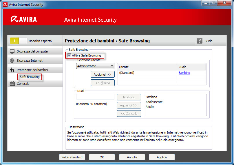Open the Bambino role link
Viewport: 234px width, 165px height.
184,73
